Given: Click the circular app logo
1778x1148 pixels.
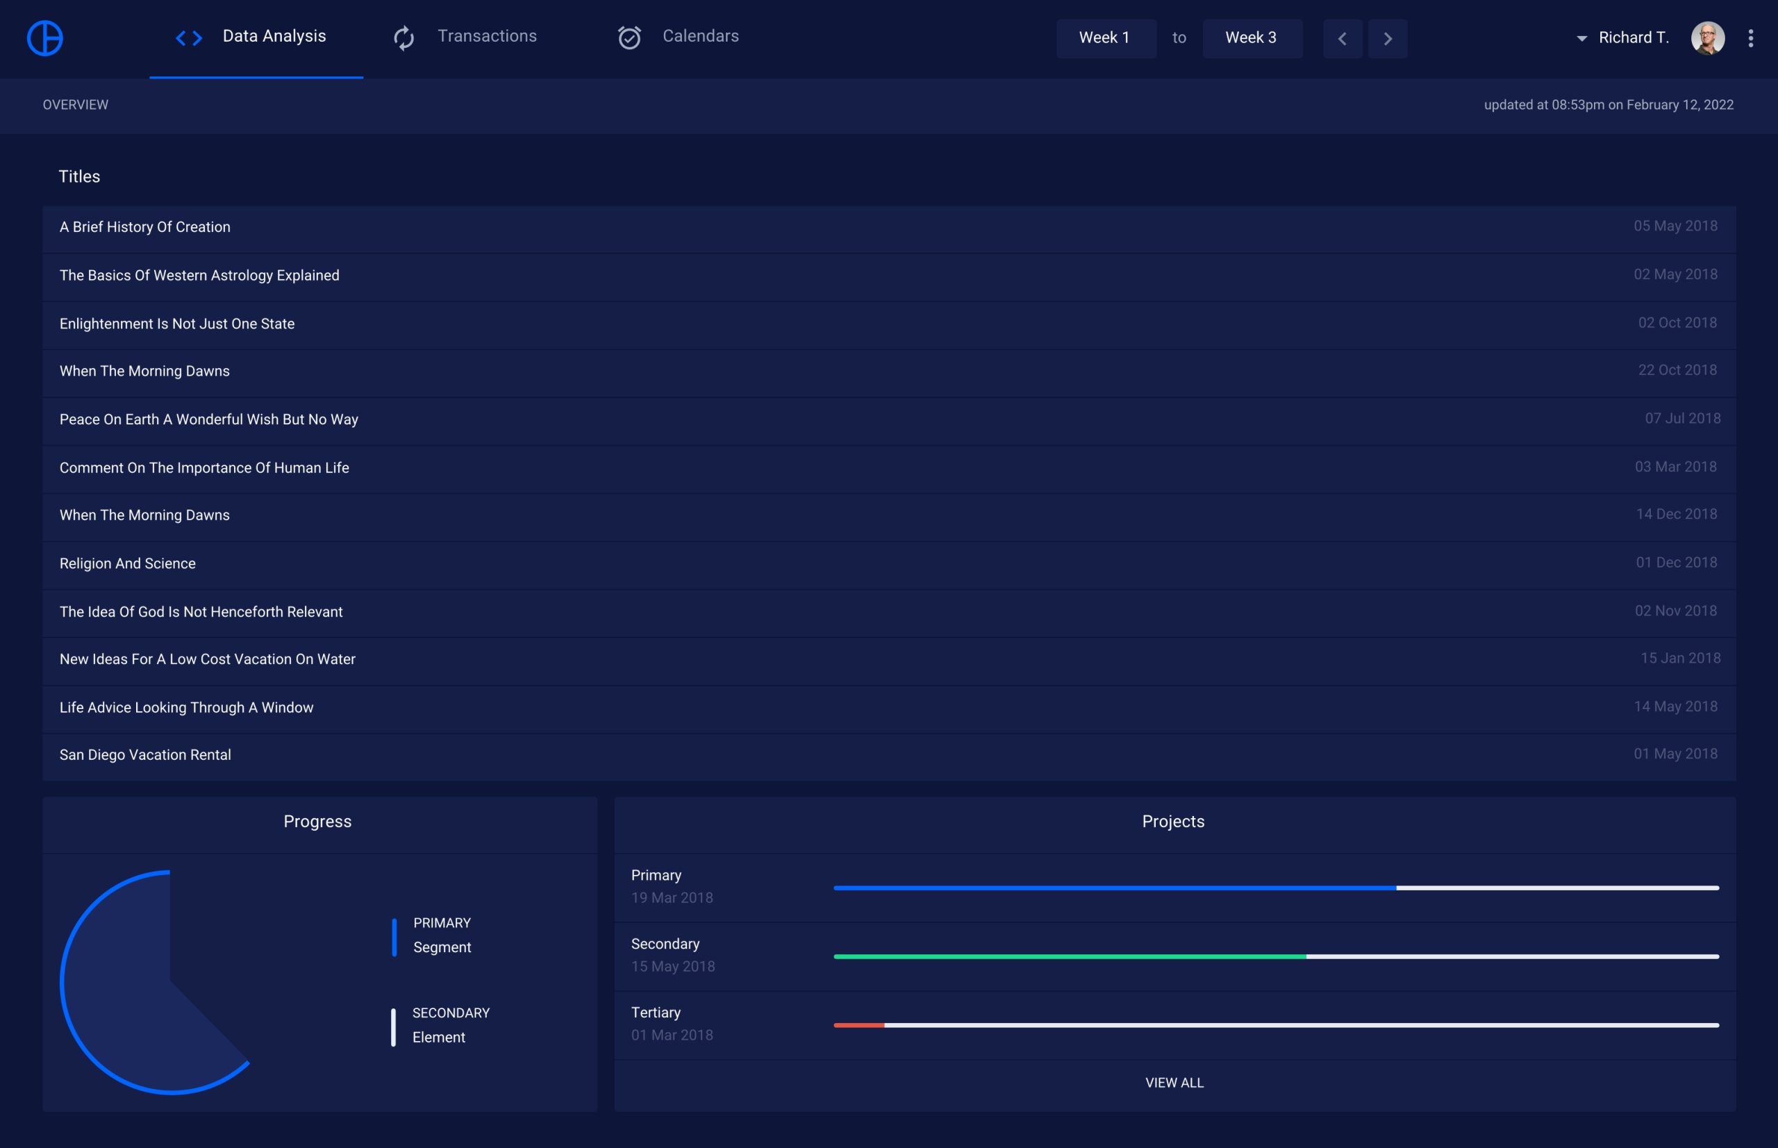Looking at the screenshot, I should pos(44,38).
